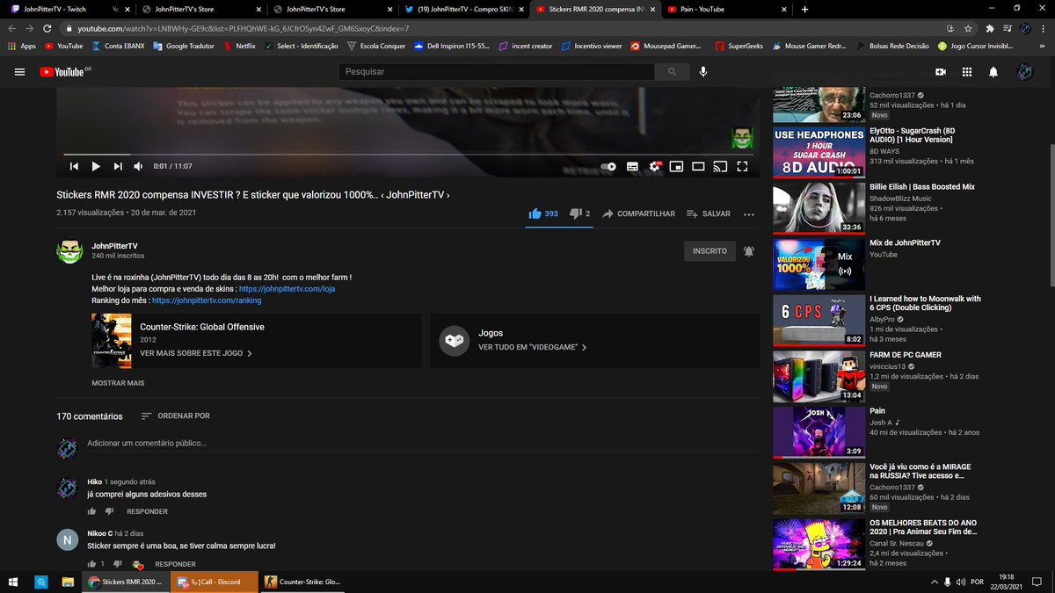The height and width of the screenshot is (593, 1055).
Task: Open the YouTube hamburger guide menu
Action: pos(19,72)
